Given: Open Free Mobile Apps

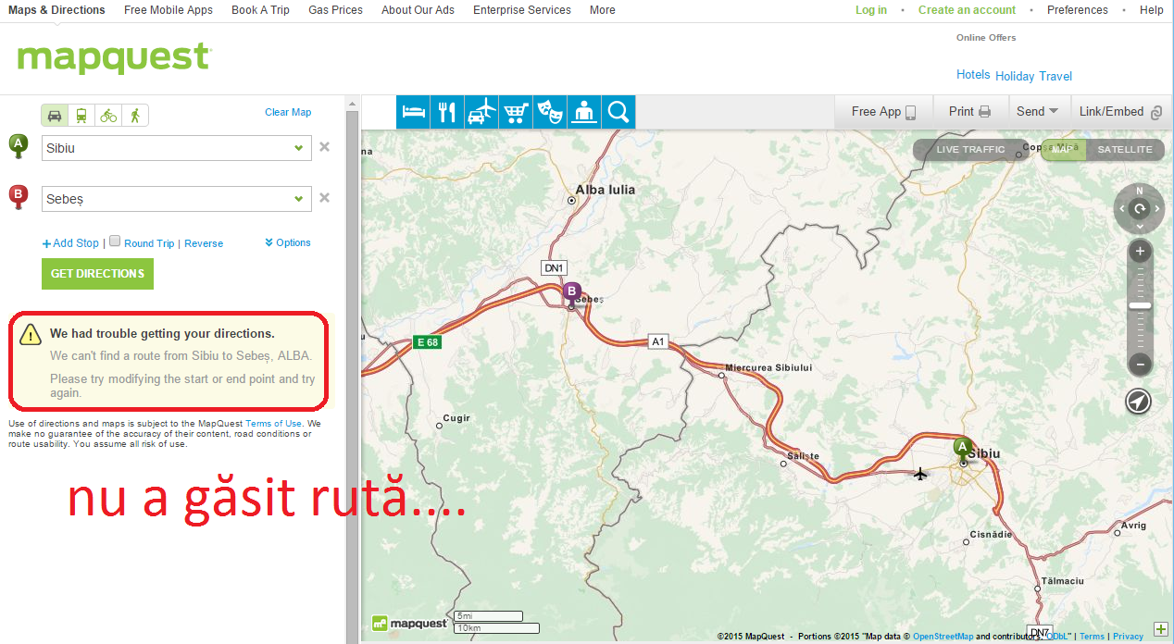Looking at the screenshot, I should point(169,10).
